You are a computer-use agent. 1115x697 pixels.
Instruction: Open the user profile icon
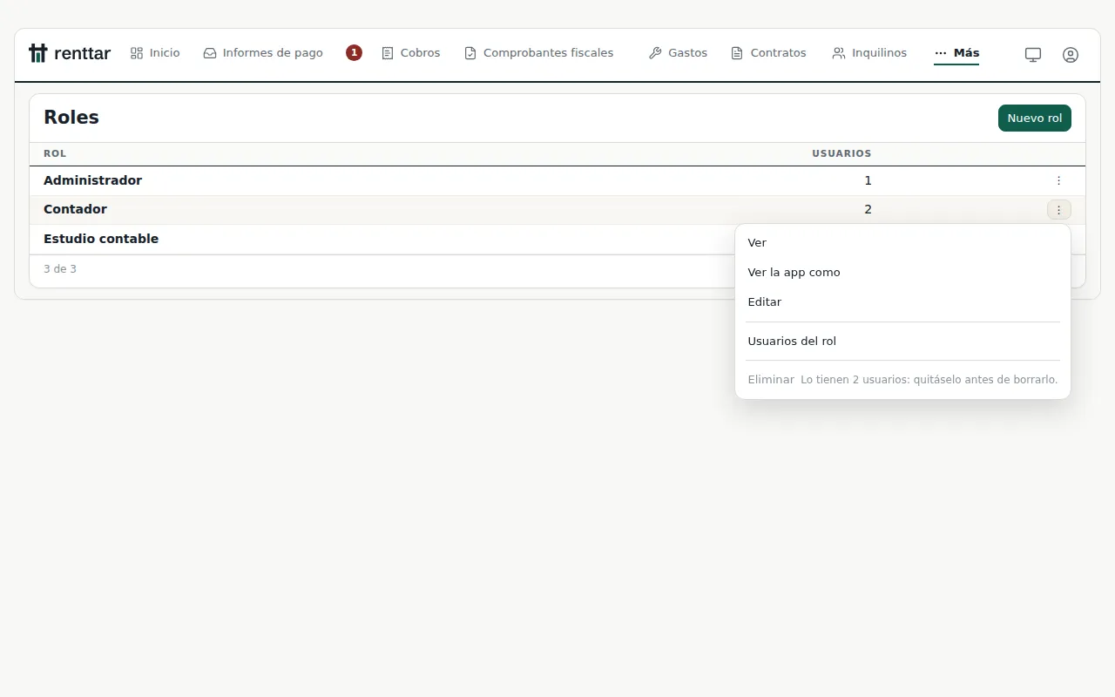click(x=1071, y=54)
